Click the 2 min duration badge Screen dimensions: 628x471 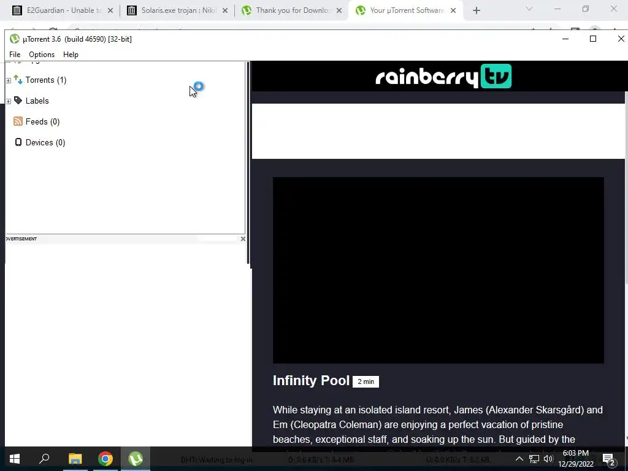[x=366, y=381]
